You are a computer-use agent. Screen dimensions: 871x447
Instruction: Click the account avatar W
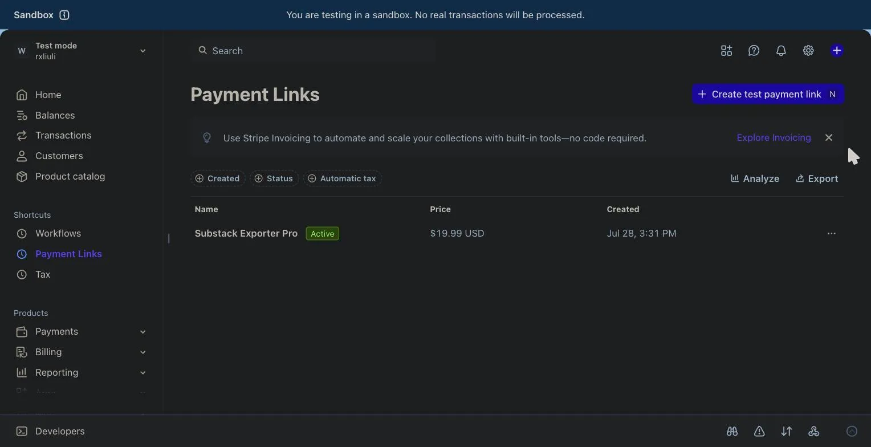22,51
